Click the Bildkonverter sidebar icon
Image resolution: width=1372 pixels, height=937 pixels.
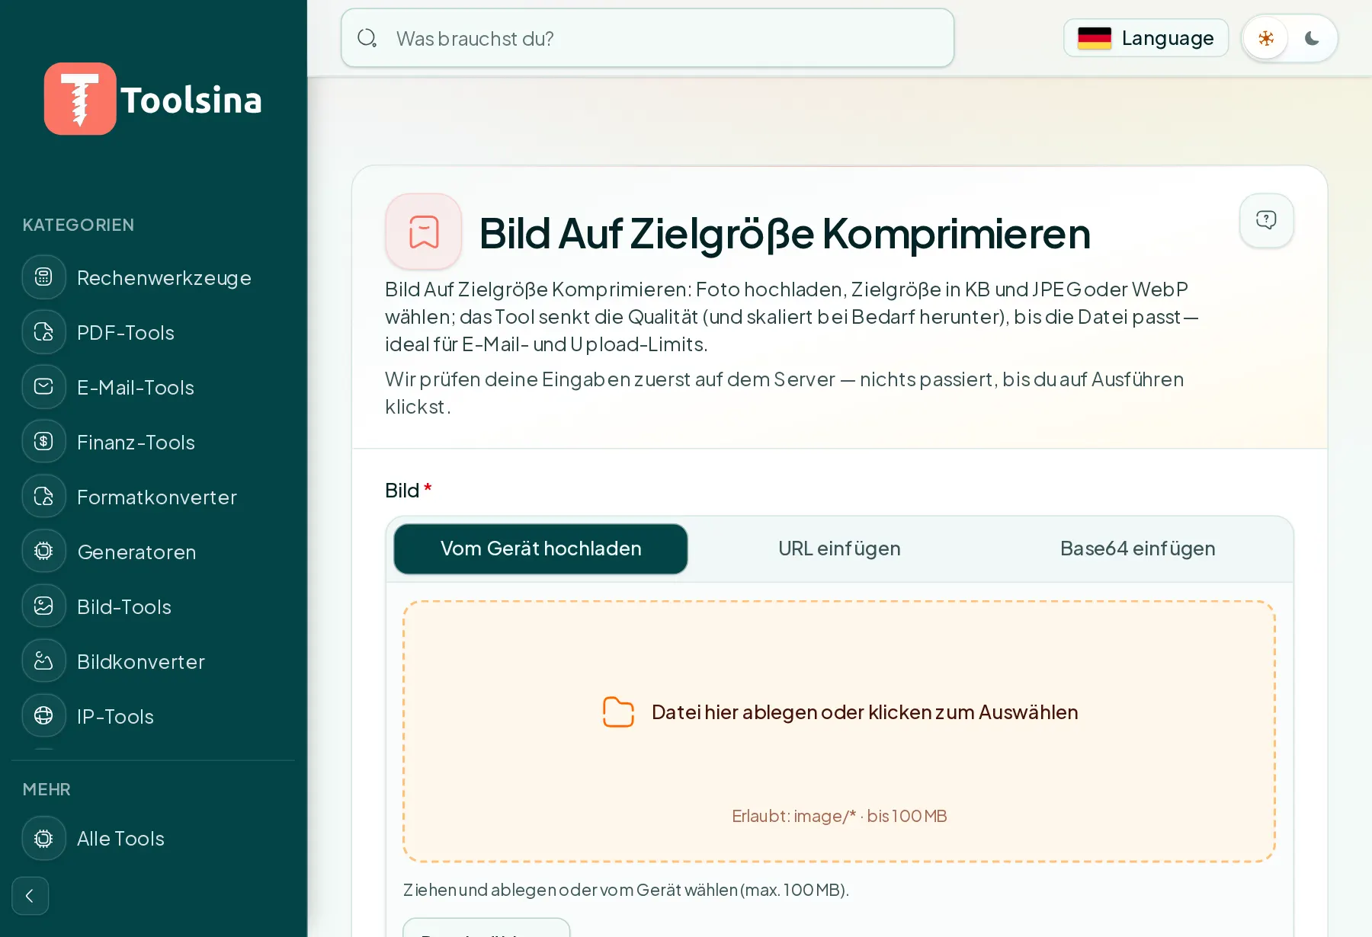(x=44, y=661)
